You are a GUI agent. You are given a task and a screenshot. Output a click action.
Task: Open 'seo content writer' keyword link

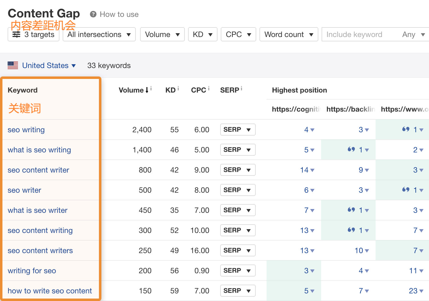38,170
